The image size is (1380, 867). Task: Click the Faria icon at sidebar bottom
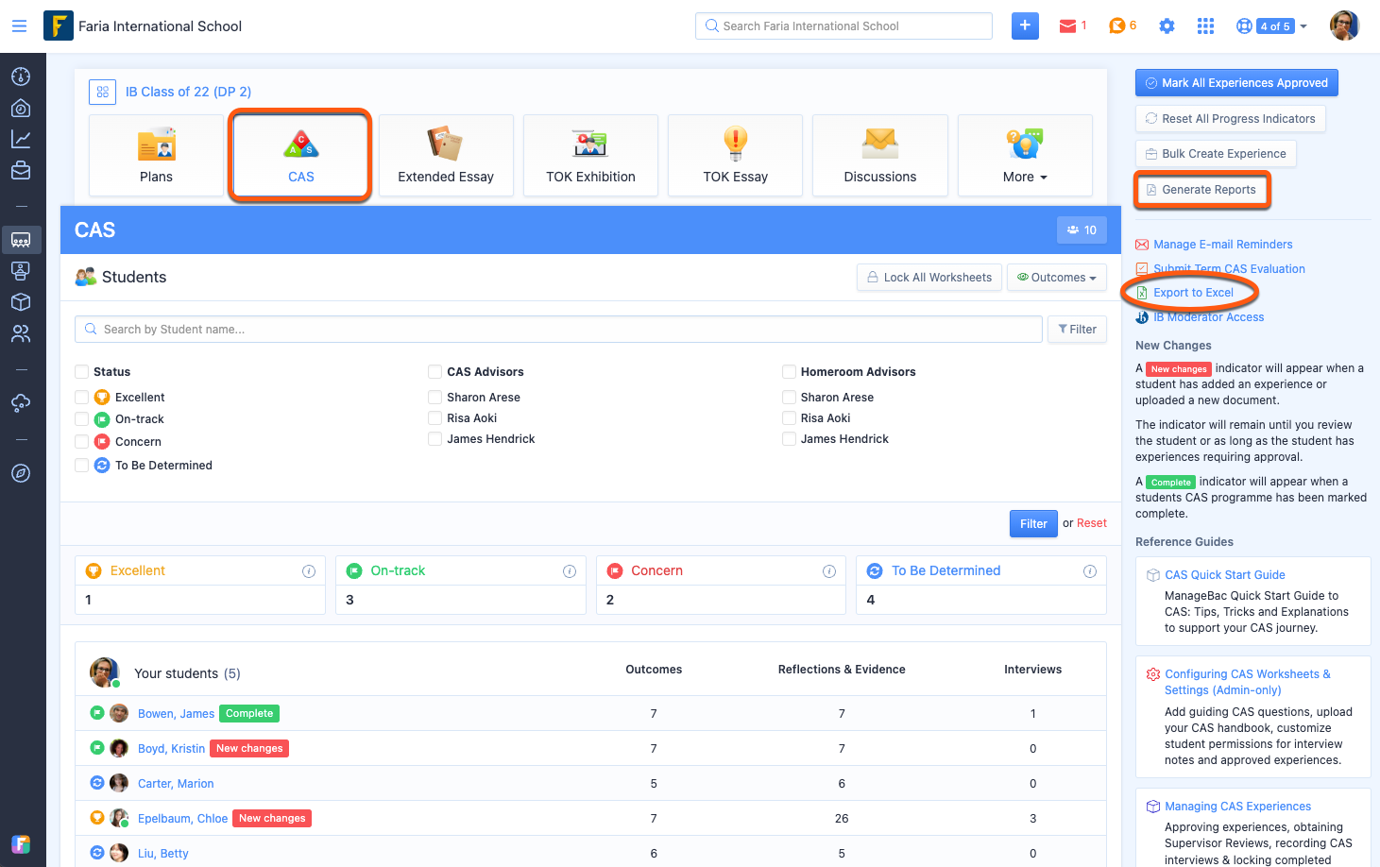click(21, 844)
